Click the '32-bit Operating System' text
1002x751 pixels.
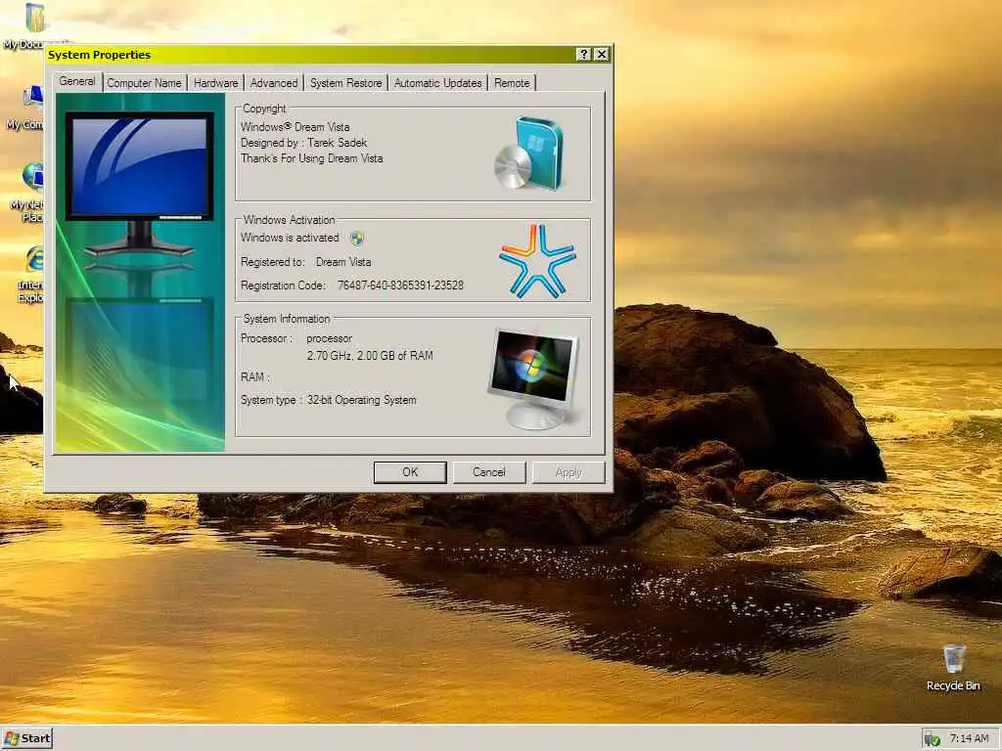[362, 400]
